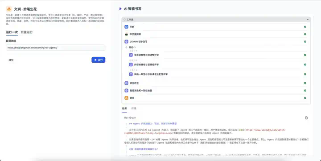This screenshot has height=161, width=321.
Task: Click the AI 智能书写 heading text
Action: 133,9
